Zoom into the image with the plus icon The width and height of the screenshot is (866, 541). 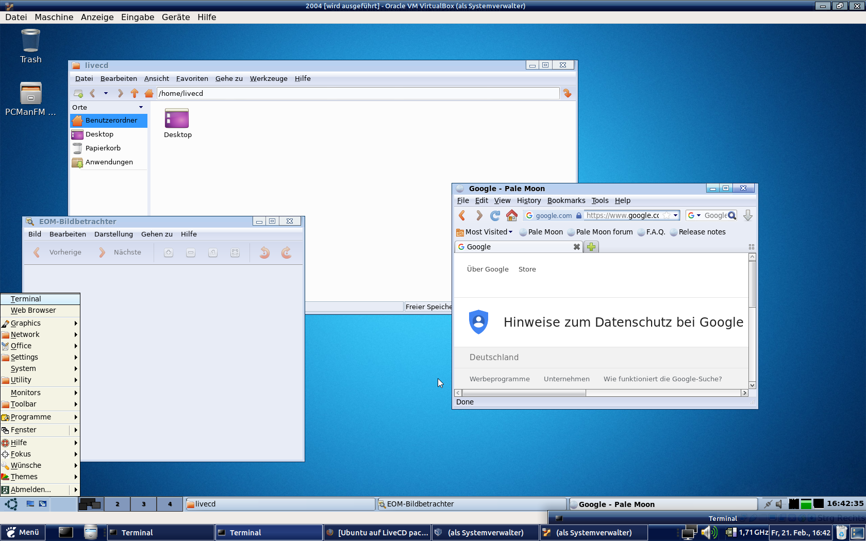168,252
